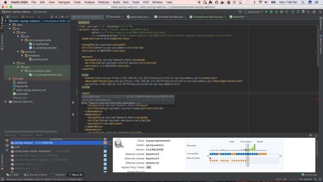323x182 pixels.
Task: Open the Version Control tool window tab
Action: (x=35, y=175)
